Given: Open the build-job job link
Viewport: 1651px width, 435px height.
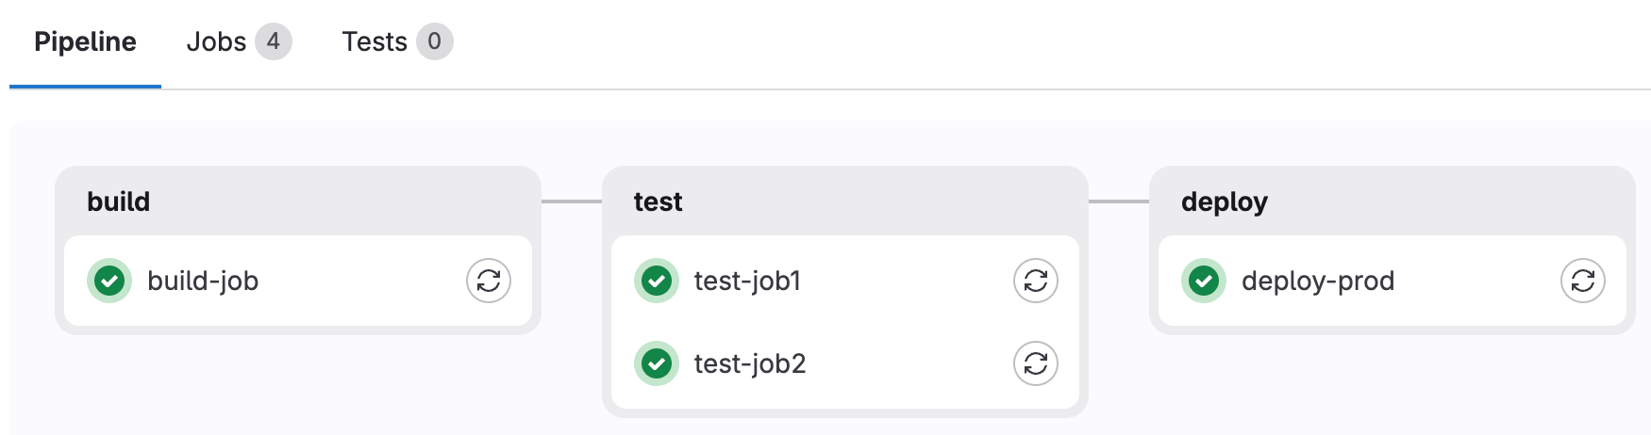Looking at the screenshot, I should point(203,281).
